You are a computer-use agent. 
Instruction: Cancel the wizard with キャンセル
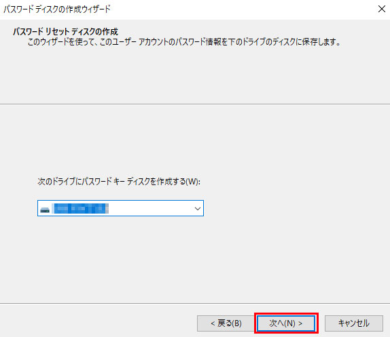[354, 323]
